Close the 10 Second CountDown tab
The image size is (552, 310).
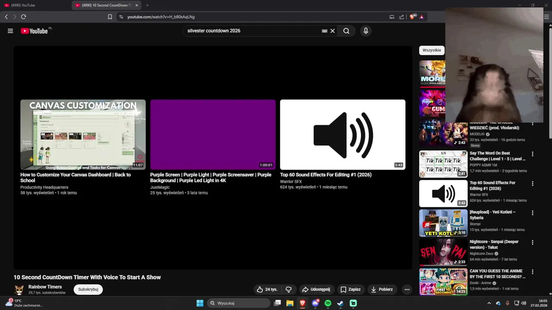pyautogui.click(x=137, y=5)
